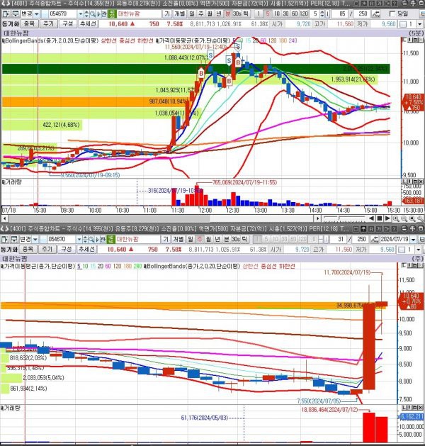Select the 5-minute interval button in the upper toolbar
This screenshot has height=446, width=425.
point(268,13)
